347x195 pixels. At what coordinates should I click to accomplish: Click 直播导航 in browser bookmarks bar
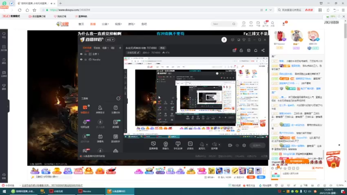tap(81, 16)
